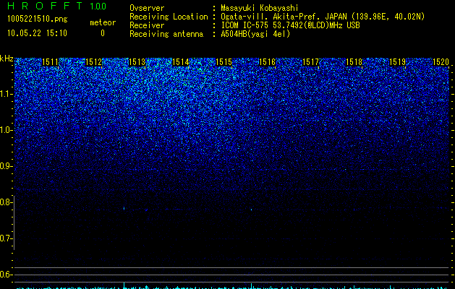The width and height of the screenshot is (455, 289).
Task: Click the 1515 time marker
Action: click(x=224, y=62)
